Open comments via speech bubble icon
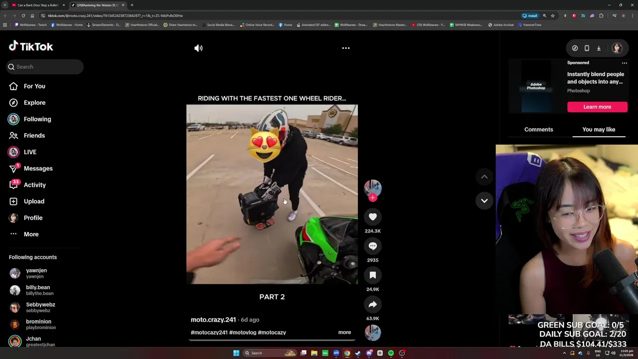This screenshot has width=638, height=359. 372,246
